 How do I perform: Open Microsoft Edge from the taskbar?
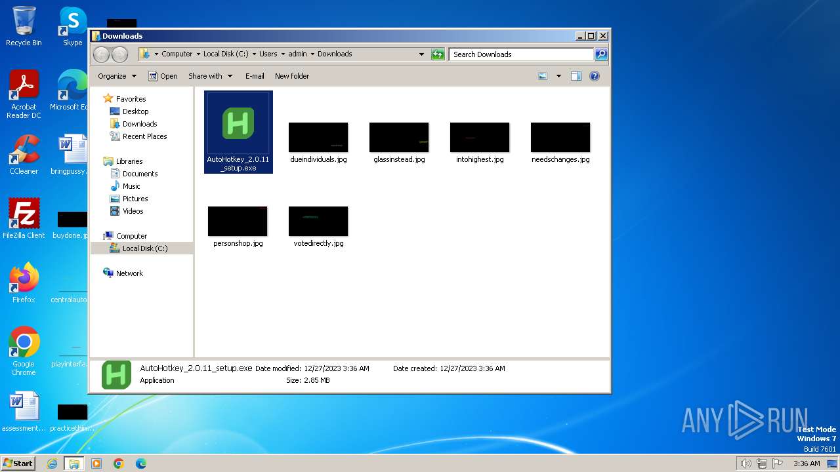click(x=140, y=463)
